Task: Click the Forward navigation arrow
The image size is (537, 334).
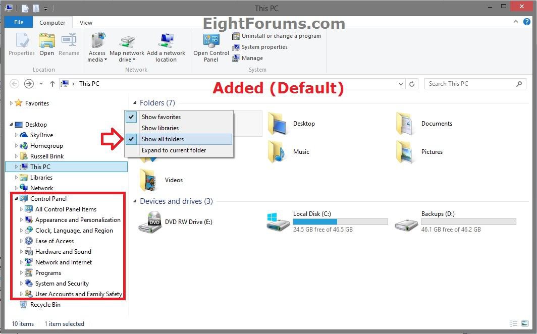Action: pos(29,84)
